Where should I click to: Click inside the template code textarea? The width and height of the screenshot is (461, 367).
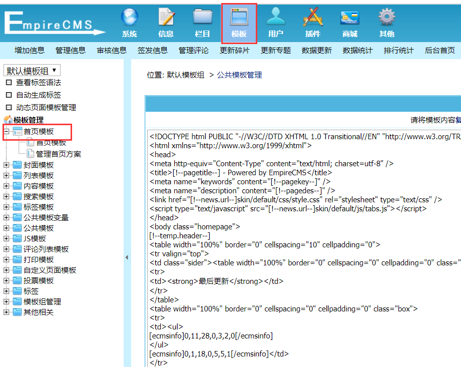pos(304,248)
